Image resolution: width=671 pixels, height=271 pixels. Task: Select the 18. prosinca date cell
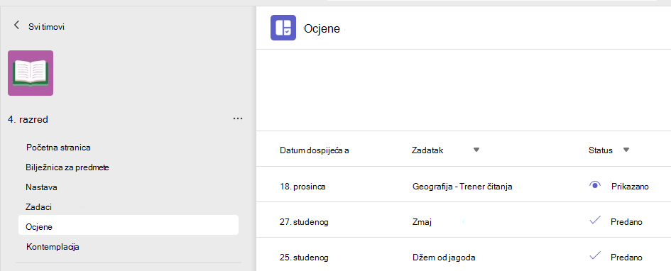click(x=302, y=187)
